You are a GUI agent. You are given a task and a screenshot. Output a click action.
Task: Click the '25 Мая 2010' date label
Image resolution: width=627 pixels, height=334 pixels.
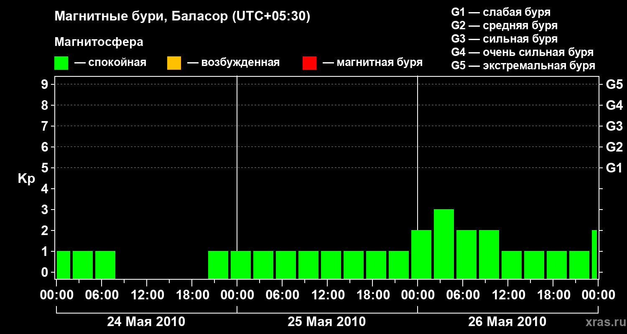click(327, 322)
